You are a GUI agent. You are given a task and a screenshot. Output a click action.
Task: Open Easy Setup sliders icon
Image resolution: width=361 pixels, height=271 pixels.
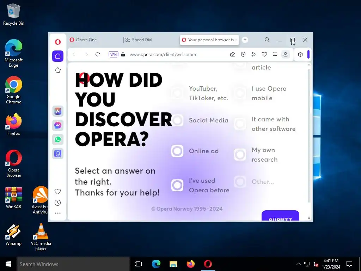tap(275, 54)
